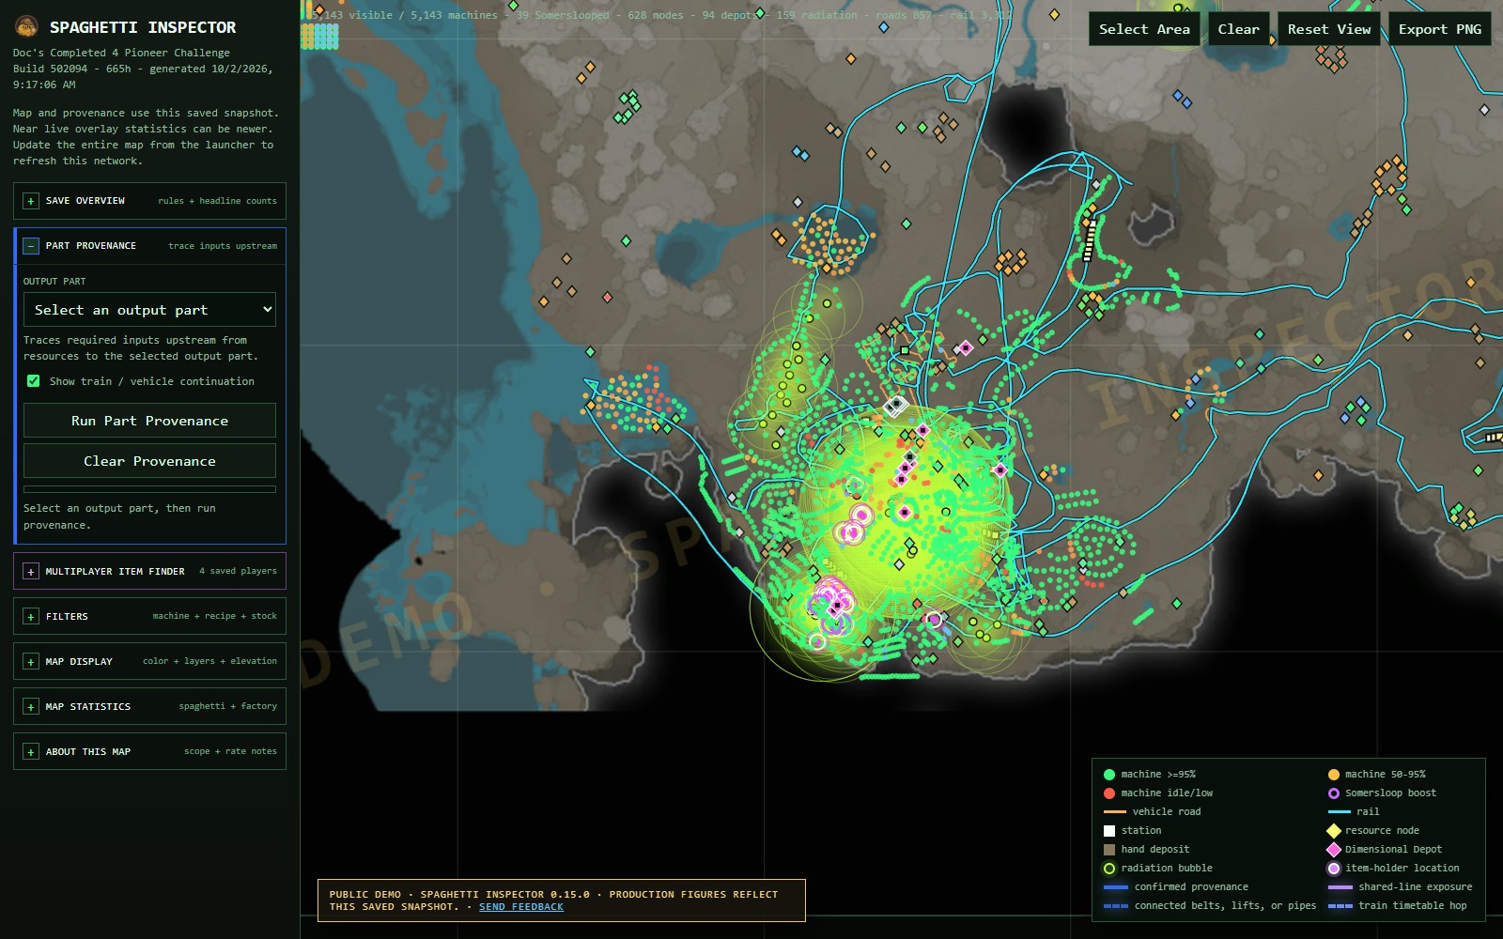Click the radiation bubble legend icon
This screenshot has height=939, width=1503.
pyautogui.click(x=1109, y=869)
